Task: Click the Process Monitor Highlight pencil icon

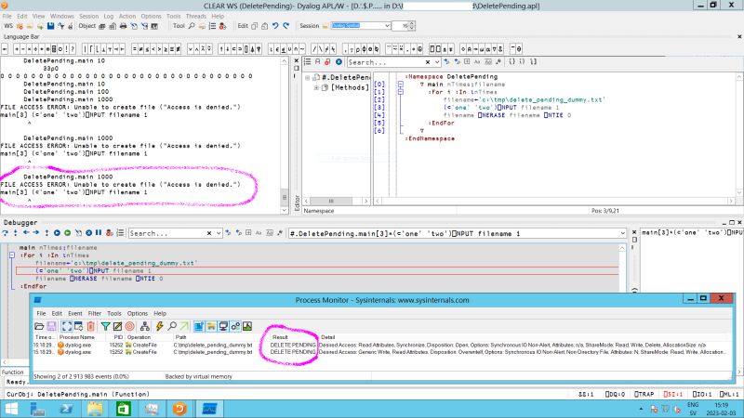Action: coord(117,326)
